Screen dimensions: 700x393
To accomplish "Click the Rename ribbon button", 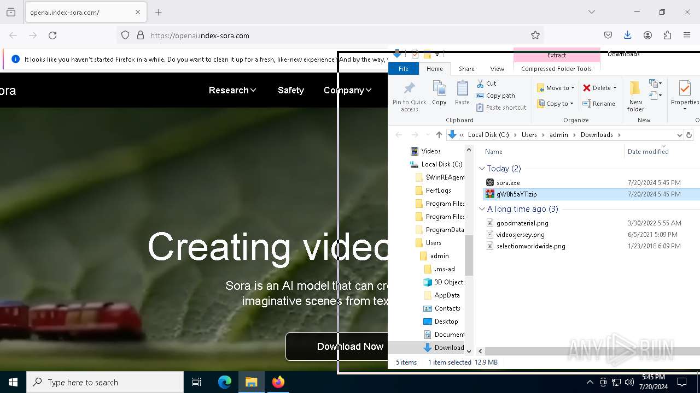I will click(x=599, y=104).
